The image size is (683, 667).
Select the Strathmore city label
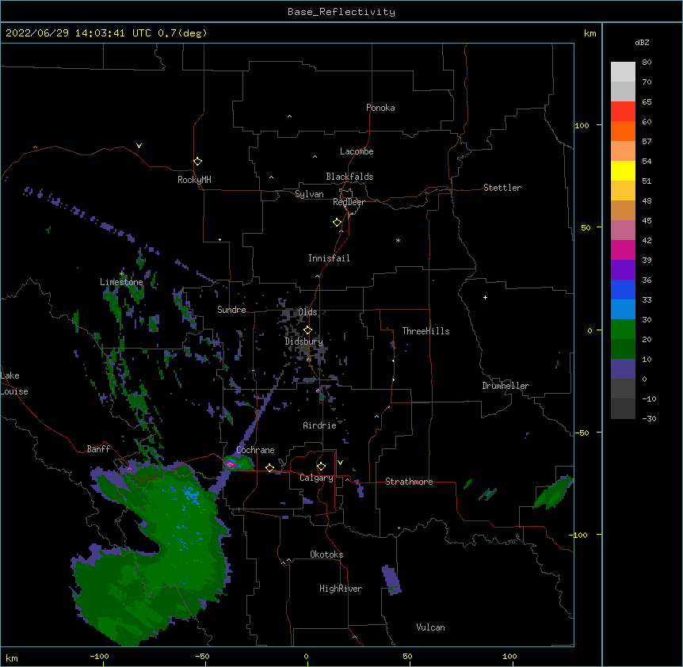[x=409, y=482]
